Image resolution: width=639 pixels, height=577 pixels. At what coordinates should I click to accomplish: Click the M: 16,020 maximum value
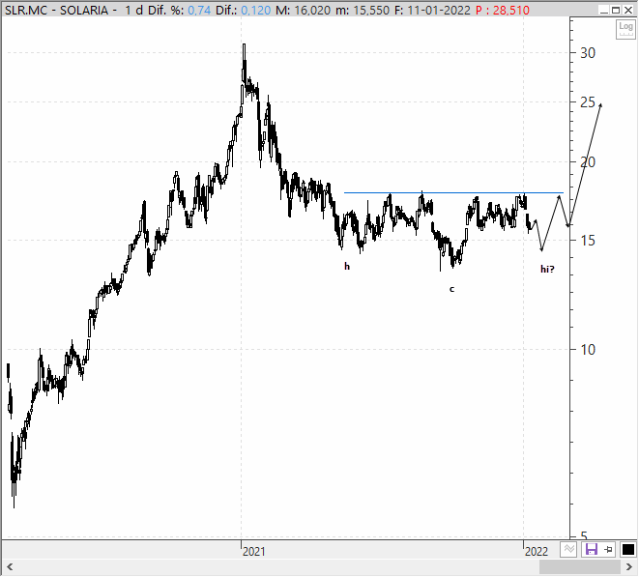[x=304, y=10]
